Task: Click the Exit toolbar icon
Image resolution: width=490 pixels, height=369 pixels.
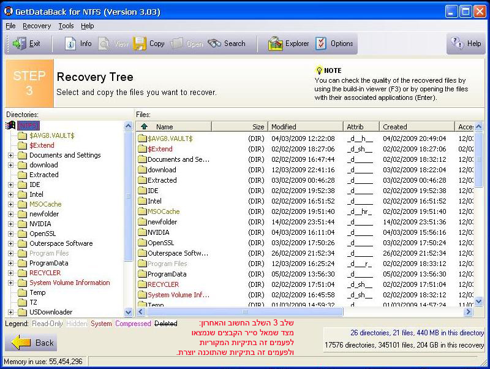Action: coord(20,44)
